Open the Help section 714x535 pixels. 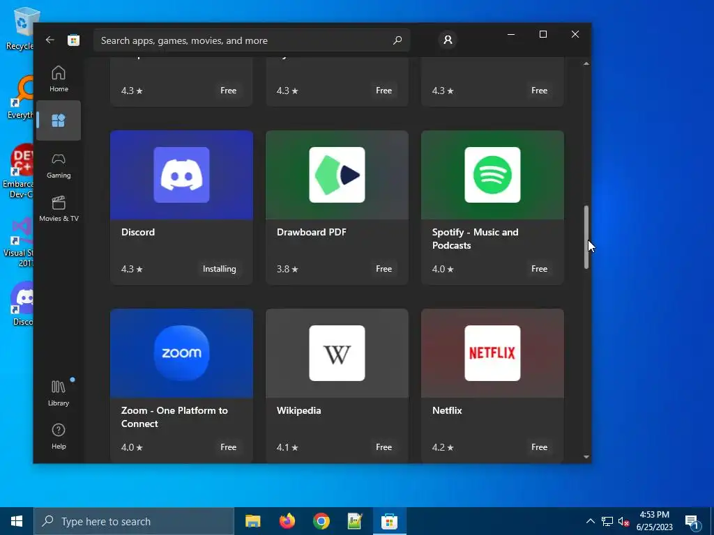click(59, 436)
